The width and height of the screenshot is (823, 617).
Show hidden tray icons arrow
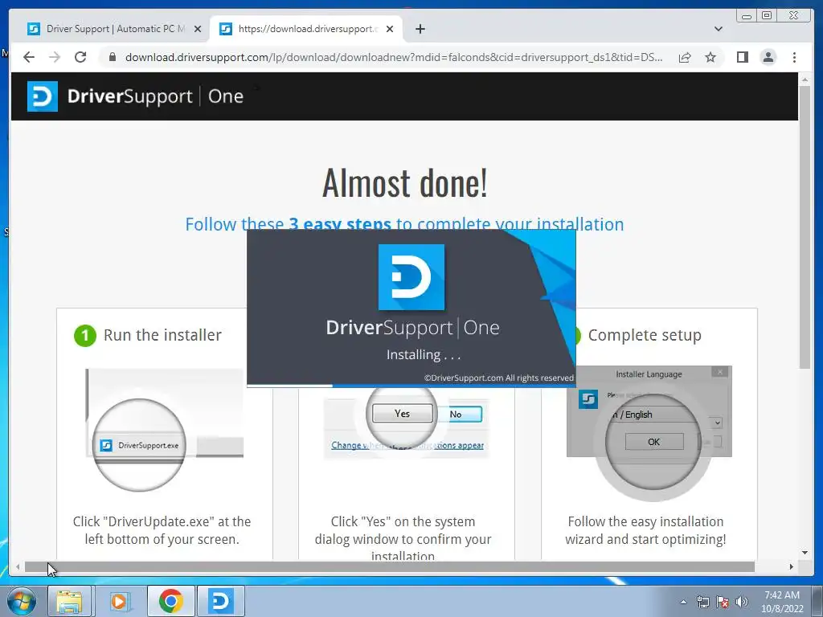pyautogui.click(x=683, y=602)
